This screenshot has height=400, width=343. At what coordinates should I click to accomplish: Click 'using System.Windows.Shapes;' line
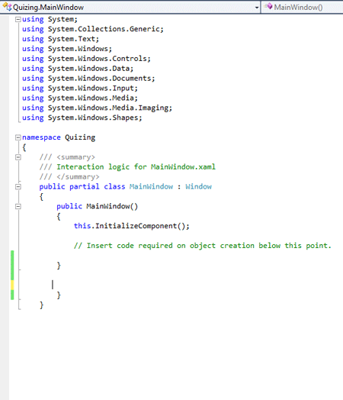pos(82,118)
